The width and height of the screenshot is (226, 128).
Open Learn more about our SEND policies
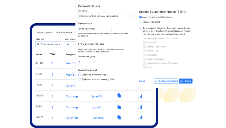coord(157,17)
